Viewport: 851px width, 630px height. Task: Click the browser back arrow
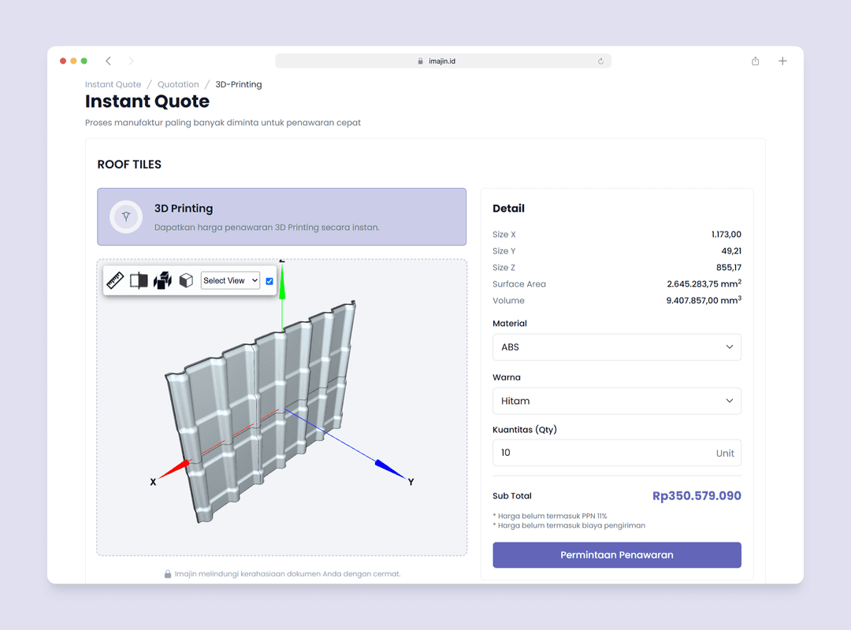coord(109,61)
